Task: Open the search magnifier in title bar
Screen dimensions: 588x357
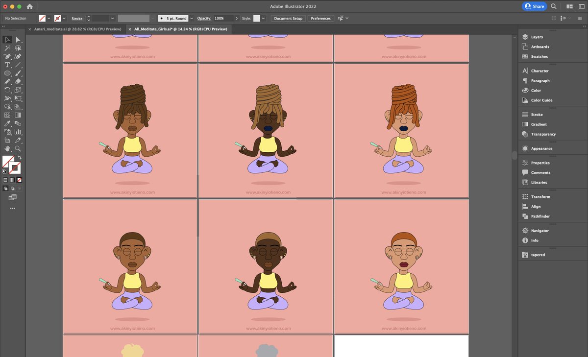Action: [x=554, y=6]
